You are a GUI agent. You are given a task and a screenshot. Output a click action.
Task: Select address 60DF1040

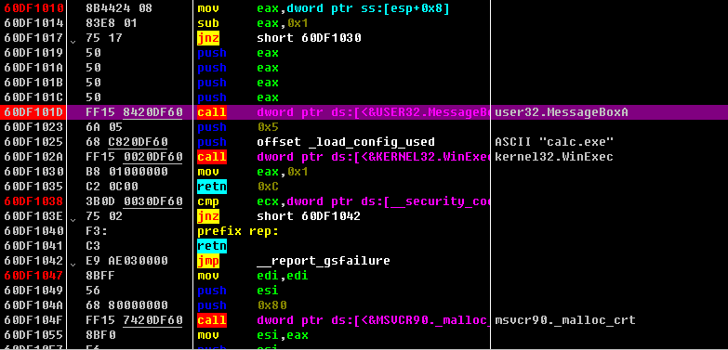tap(33, 231)
